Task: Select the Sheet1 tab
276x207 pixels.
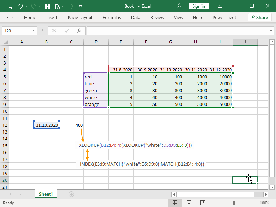Action: tap(46, 194)
